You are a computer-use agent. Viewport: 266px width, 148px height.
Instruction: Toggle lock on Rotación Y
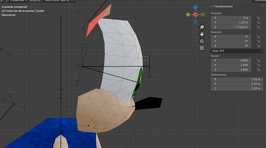click(x=258, y=41)
